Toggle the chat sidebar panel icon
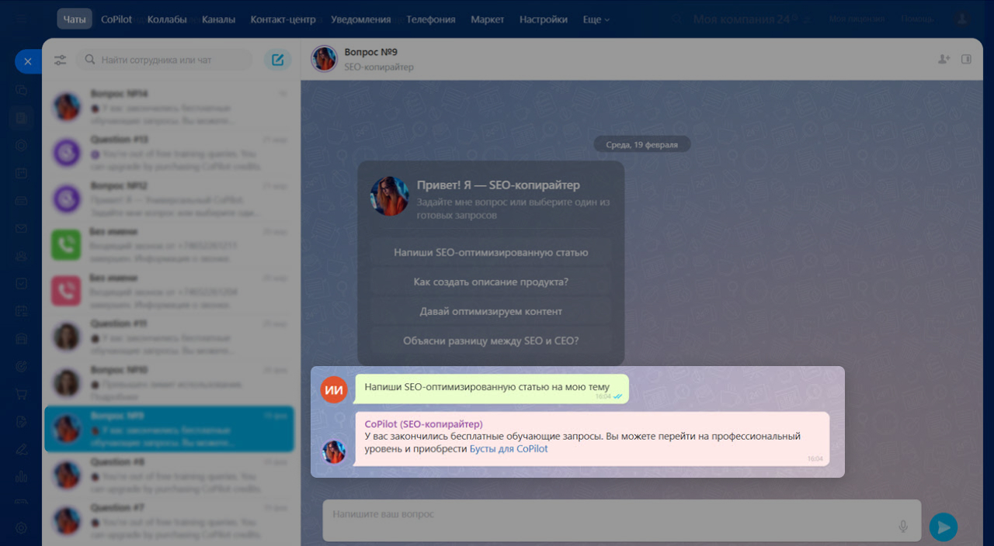This screenshot has height=546, width=994. [x=966, y=59]
